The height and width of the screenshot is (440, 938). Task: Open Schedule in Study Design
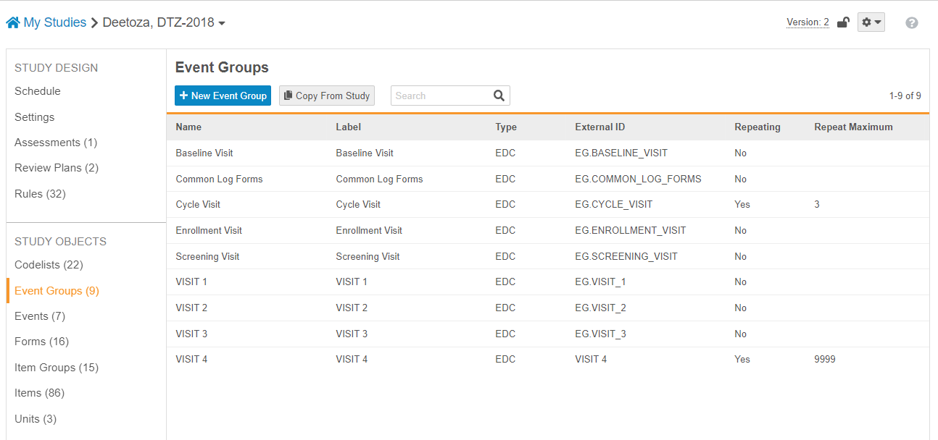coord(38,91)
